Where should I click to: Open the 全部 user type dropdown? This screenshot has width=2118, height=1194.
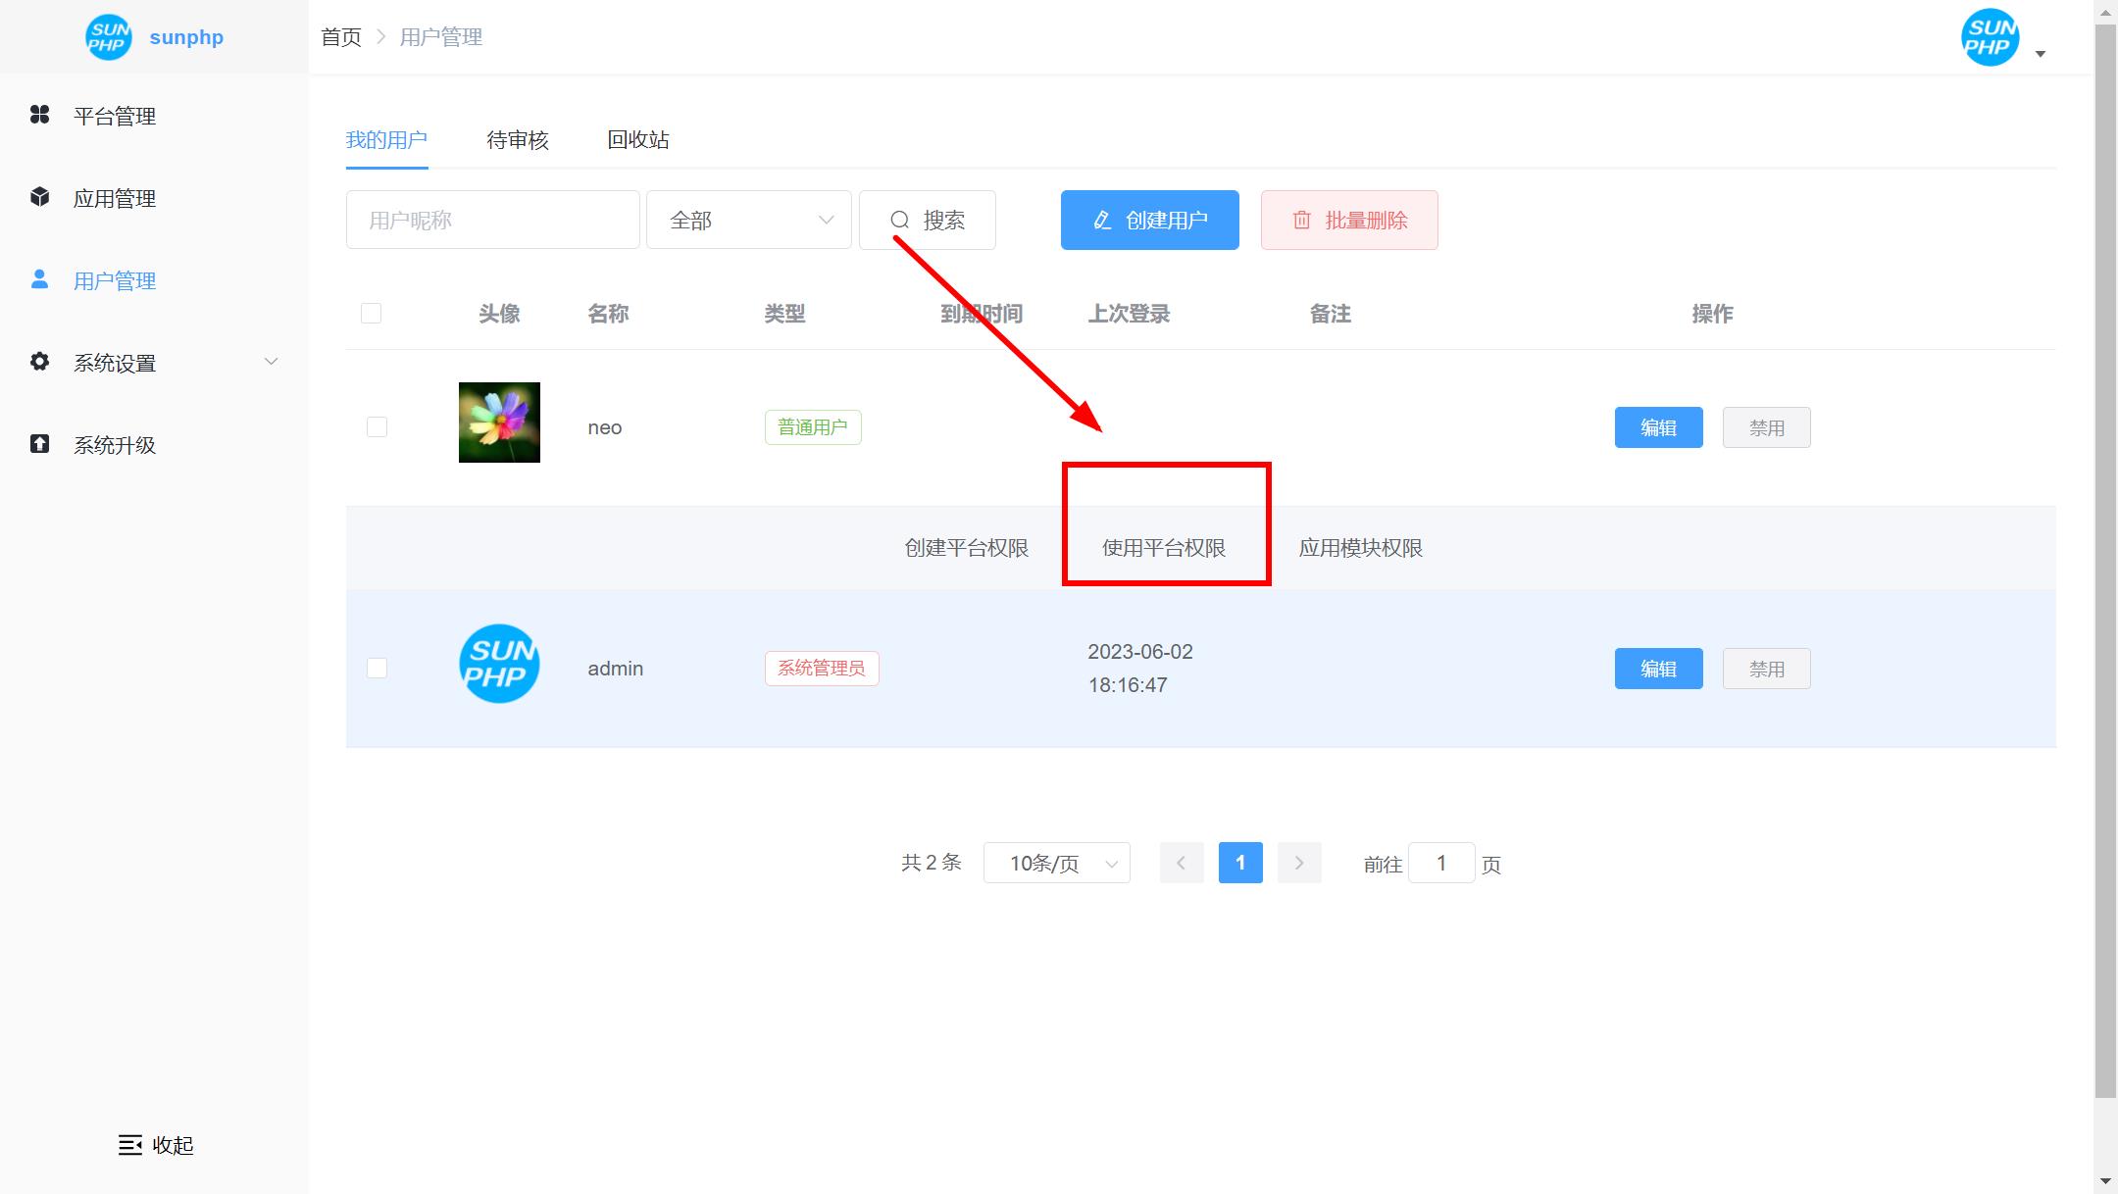click(x=749, y=221)
